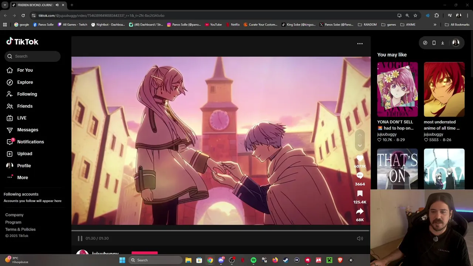Click the phone app icon in the top bar
The image size is (473, 266).
(434, 43)
